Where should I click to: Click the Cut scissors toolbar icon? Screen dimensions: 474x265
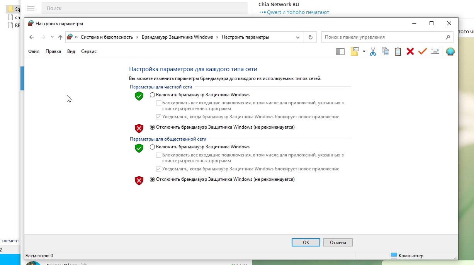(373, 51)
